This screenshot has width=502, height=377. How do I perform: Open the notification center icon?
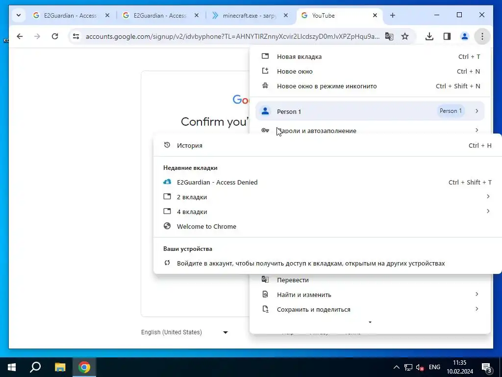click(x=487, y=367)
